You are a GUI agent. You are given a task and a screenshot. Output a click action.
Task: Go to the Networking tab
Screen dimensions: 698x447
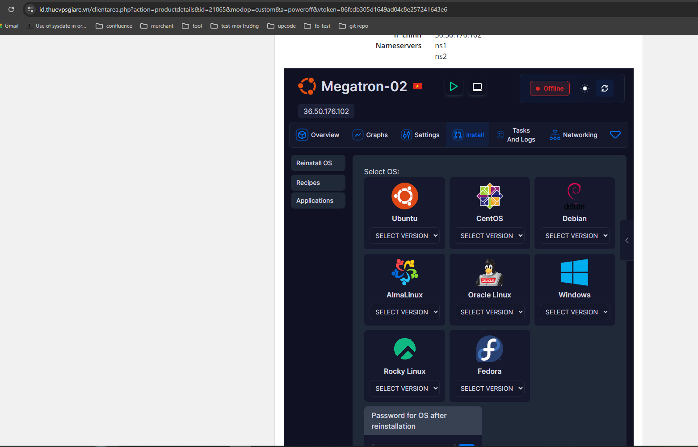574,135
